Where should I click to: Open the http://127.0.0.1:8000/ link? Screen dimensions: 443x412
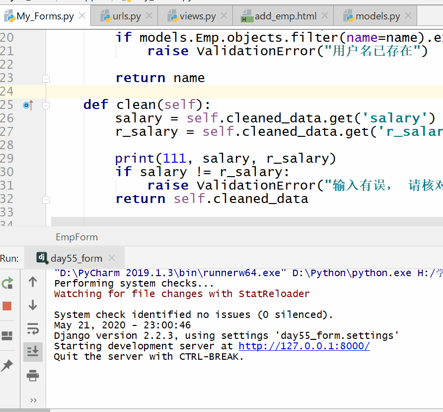tap(304, 346)
